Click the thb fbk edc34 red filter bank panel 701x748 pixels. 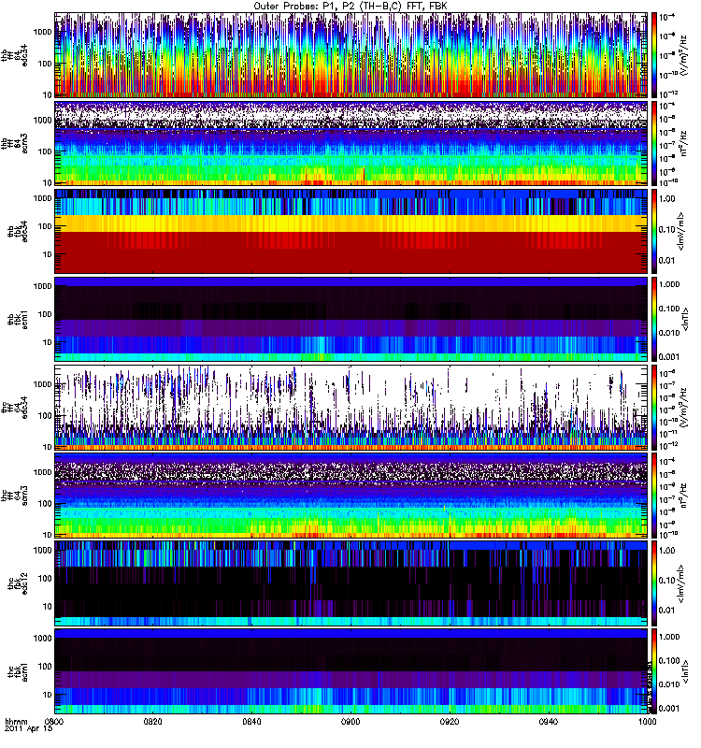coord(351,231)
